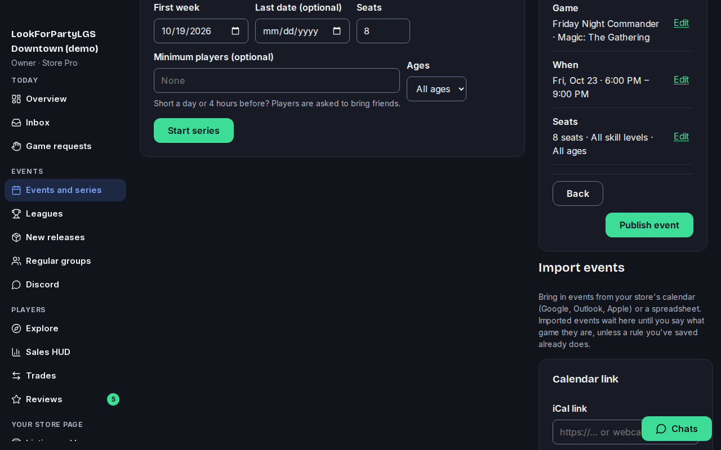Open calendar picker in Last date field
This screenshot has height=450, width=721.
[337, 31]
